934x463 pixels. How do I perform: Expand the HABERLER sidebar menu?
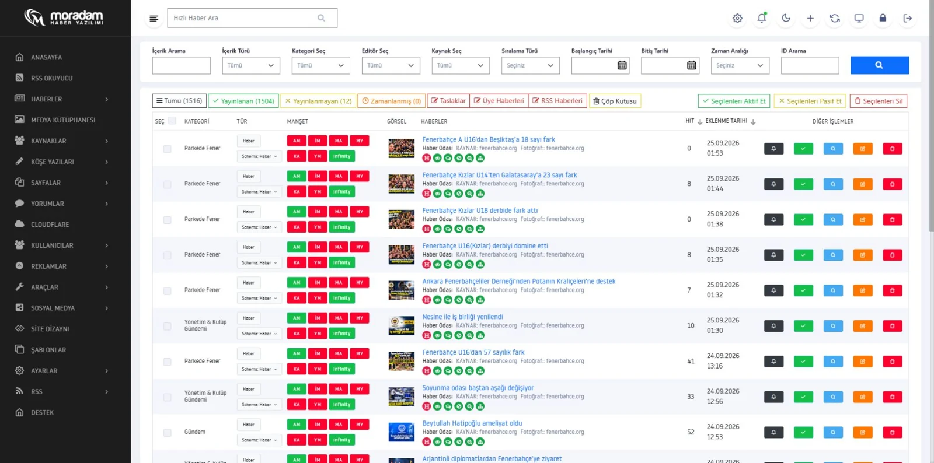point(61,99)
